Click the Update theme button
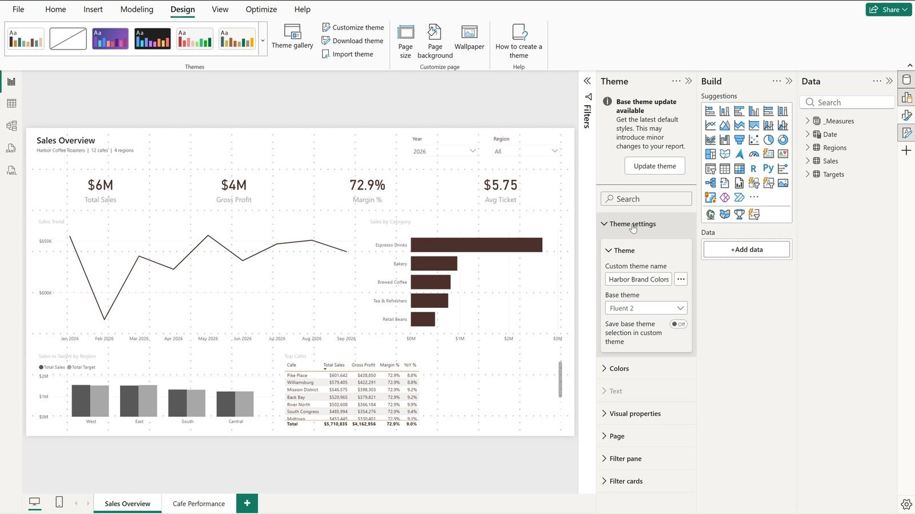This screenshot has height=514, width=915. [655, 166]
